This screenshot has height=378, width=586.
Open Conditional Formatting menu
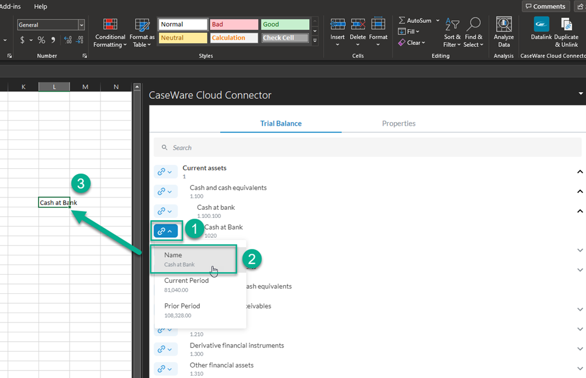click(110, 33)
